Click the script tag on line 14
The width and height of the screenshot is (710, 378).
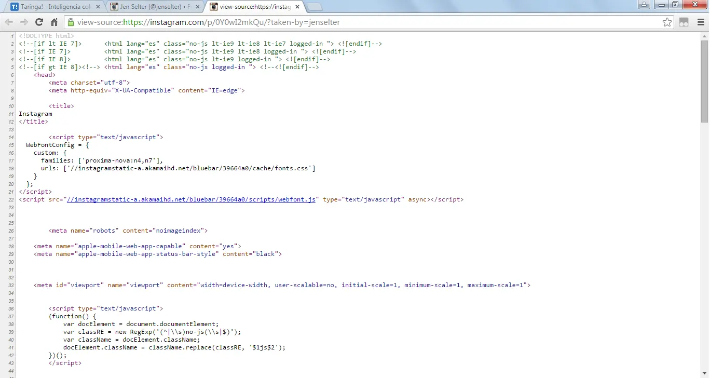(x=106, y=137)
